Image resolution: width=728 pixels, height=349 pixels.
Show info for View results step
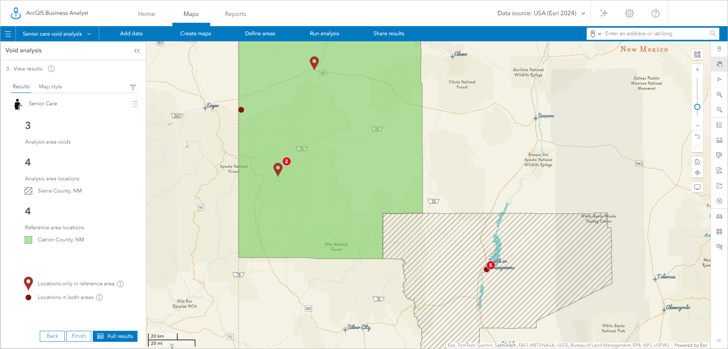pos(52,69)
